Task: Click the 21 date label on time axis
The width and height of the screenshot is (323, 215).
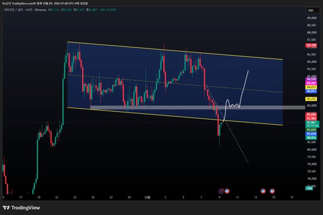Action: pos(57,197)
